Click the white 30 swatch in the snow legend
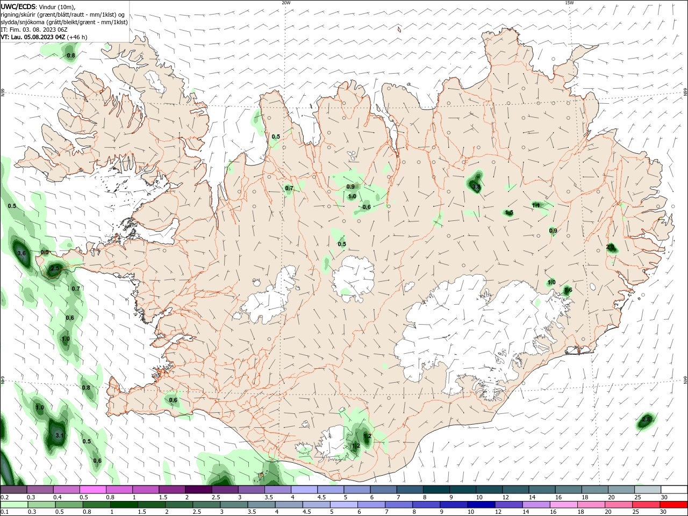 [x=673, y=490]
